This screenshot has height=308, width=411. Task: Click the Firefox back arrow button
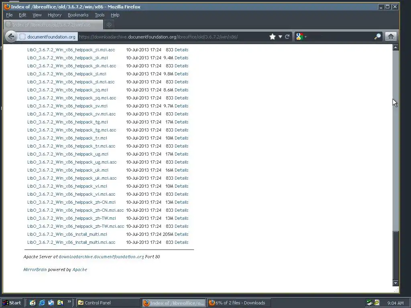11,36
